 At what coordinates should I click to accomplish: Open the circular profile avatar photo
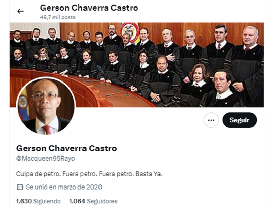[x=46, y=106]
